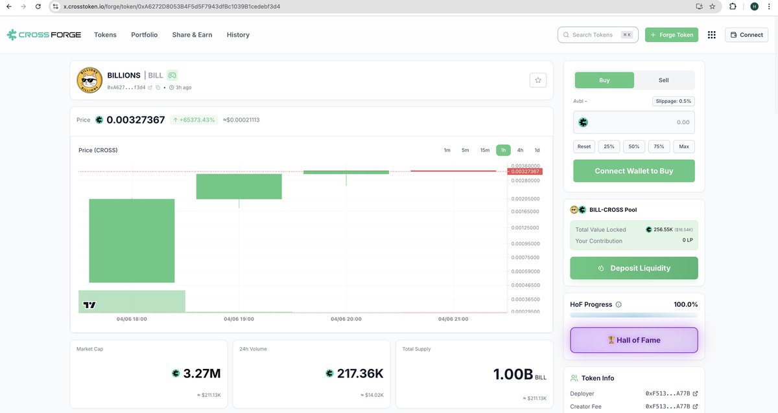This screenshot has height=413, width=778.
Task: Open browser extensions puzzle icon
Action: point(733,6)
